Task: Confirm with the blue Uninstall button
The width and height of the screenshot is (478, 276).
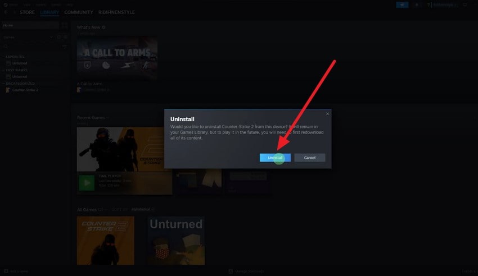Action: click(275, 158)
